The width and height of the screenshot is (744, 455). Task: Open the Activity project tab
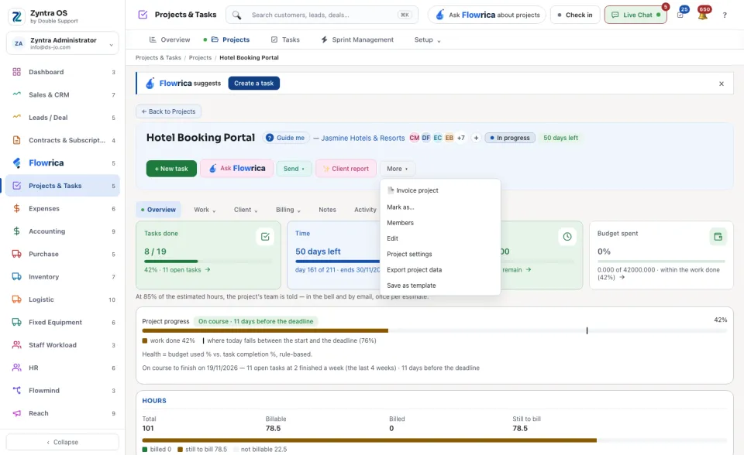click(365, 210)
